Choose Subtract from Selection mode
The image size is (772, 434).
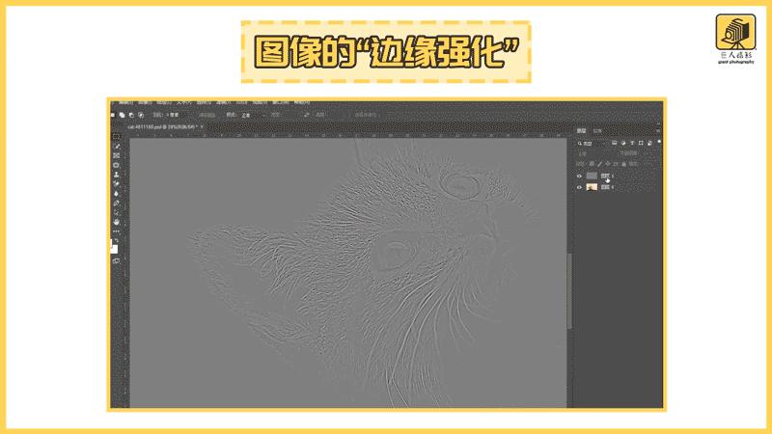[131, 115]
